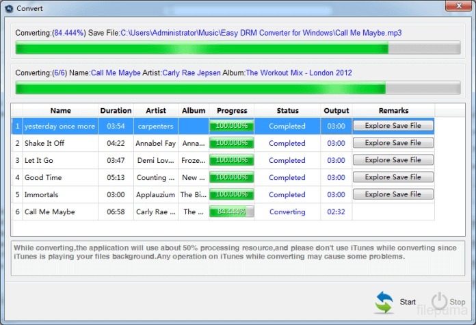The width and height of the screenshot is (476, 325).
Task: Click the Album column header
Action: [x=194, y=110]
